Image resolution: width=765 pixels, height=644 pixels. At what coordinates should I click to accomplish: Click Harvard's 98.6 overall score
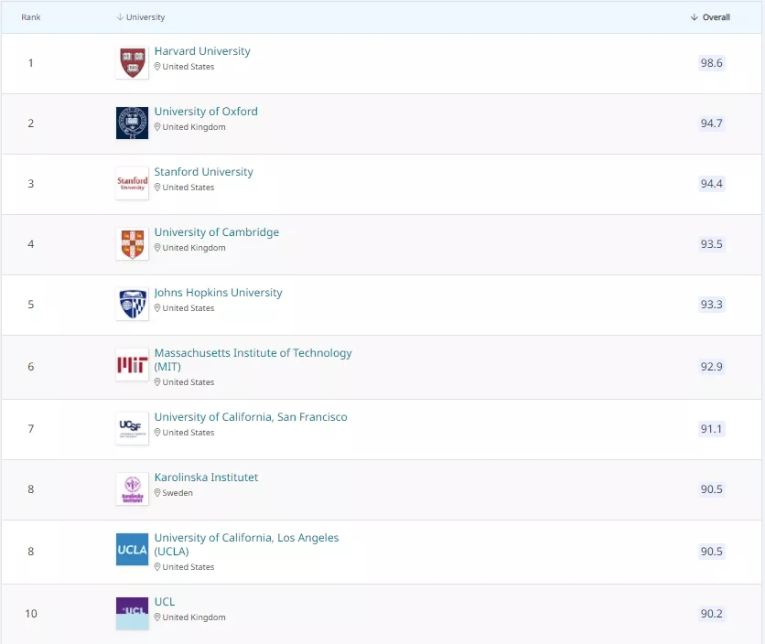(711, 63)
